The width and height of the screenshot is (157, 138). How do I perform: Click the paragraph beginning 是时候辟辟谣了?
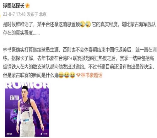click(79, 29)
